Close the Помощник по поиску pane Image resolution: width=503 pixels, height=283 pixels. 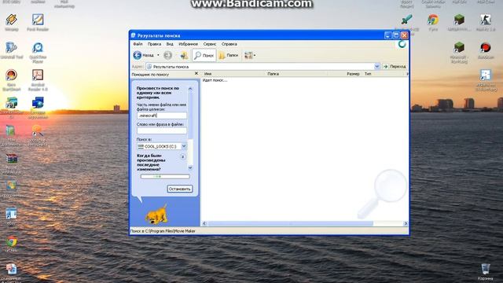point(196,73)
